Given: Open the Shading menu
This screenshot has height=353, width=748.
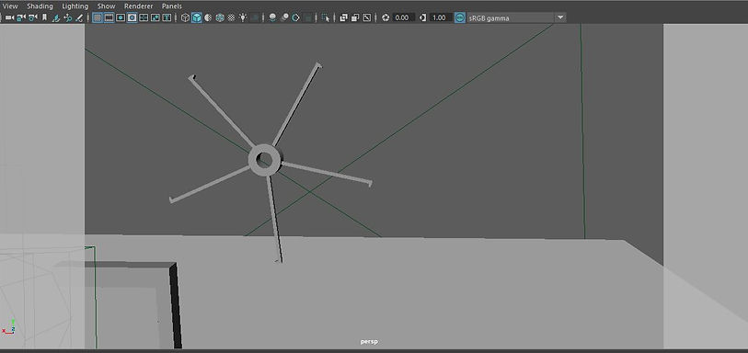Looking at the screenshot, I should [40, 6].
